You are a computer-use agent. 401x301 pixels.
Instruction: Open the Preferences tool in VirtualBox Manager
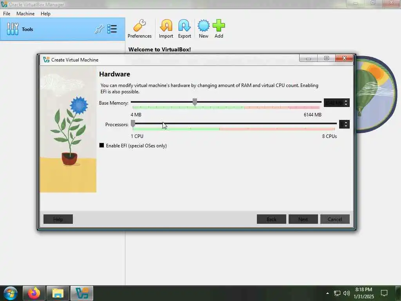[140, 29]
